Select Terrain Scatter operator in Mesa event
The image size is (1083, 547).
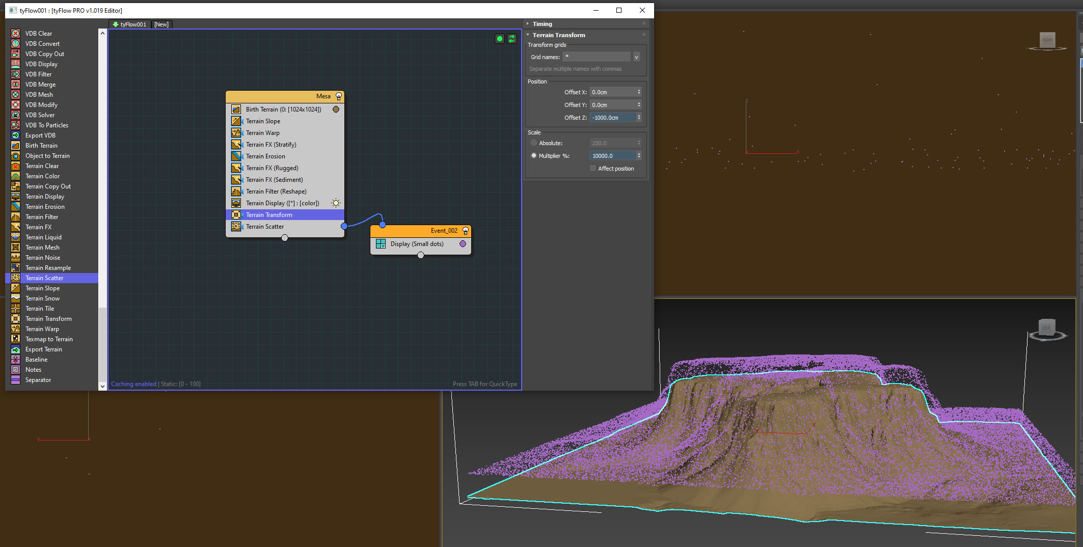coord(265,227)
